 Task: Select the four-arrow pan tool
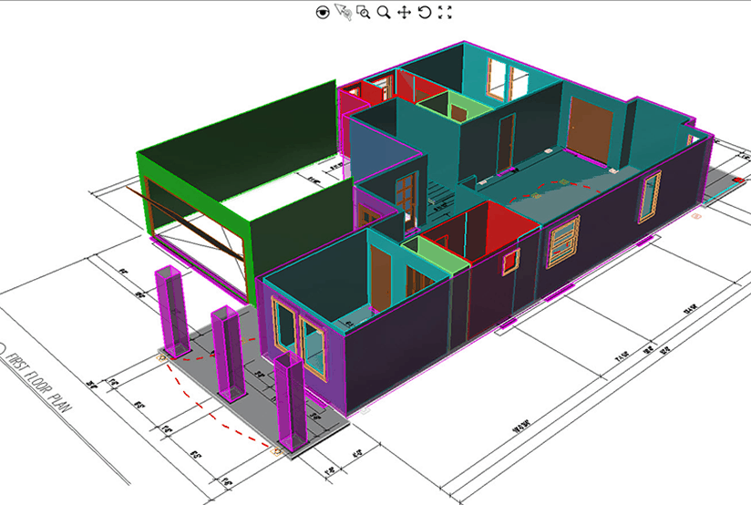pyautogui.click(x=405, y=13)
